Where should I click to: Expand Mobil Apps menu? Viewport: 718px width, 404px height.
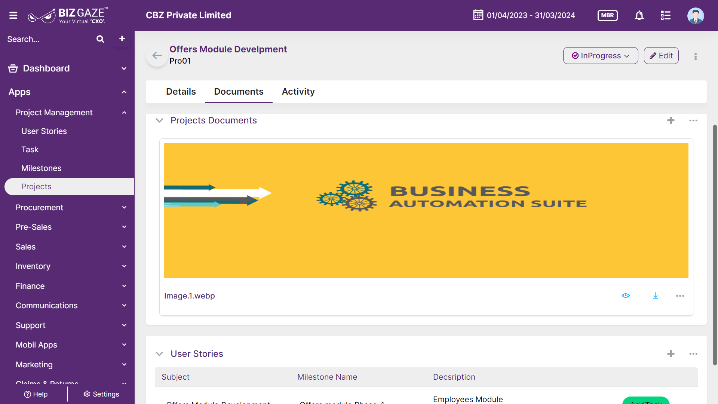click(x=124, y=345)
